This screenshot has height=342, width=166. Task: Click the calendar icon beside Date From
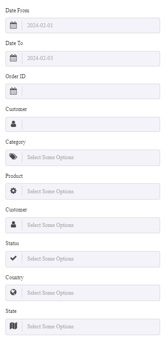click(x=13, y=25)
